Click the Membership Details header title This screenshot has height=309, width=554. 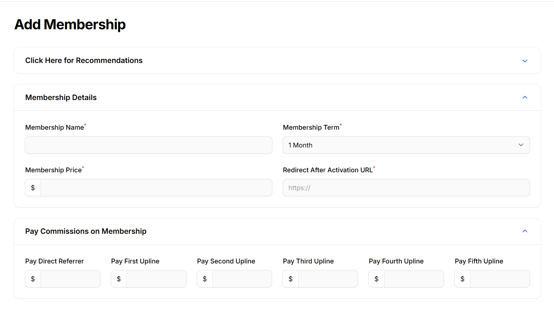coord(61,97)
